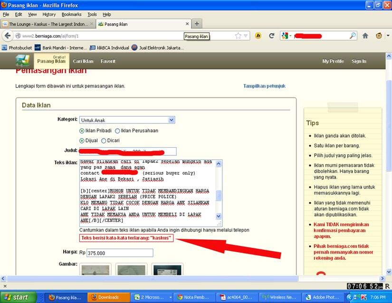Expand hidden system tray icons
The image size is (392, 303).
(349, 297)
